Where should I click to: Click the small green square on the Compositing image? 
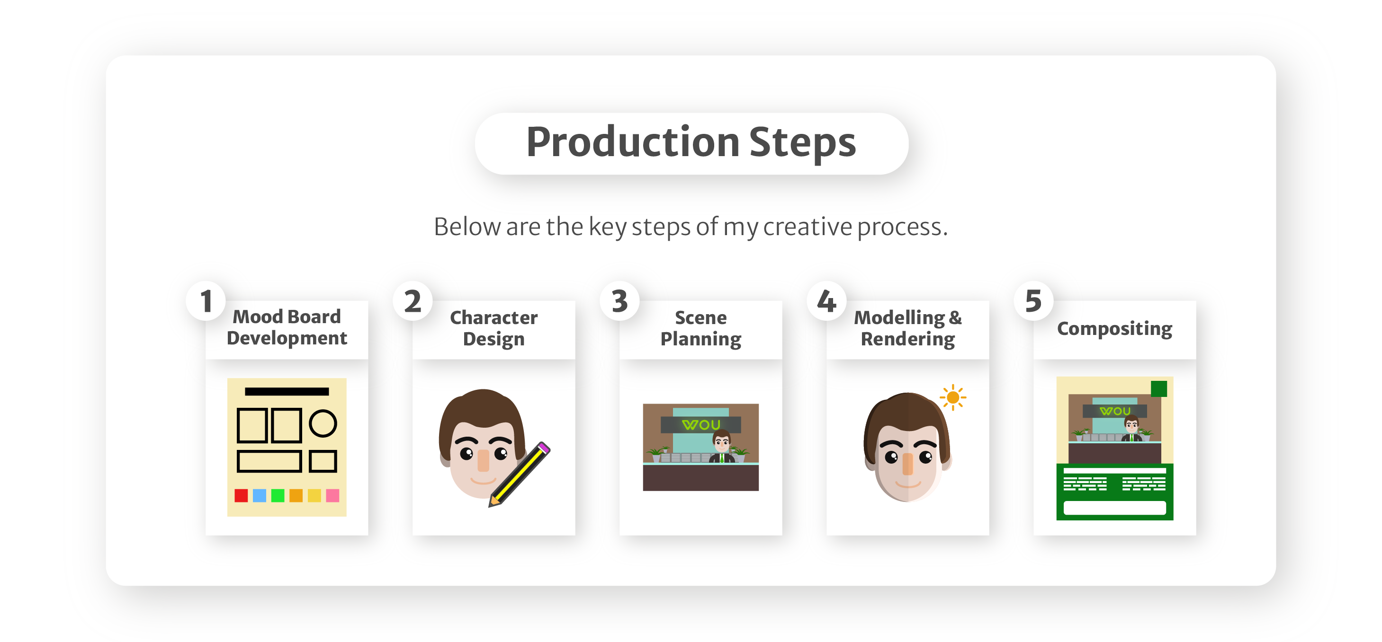coord(1158,388)
